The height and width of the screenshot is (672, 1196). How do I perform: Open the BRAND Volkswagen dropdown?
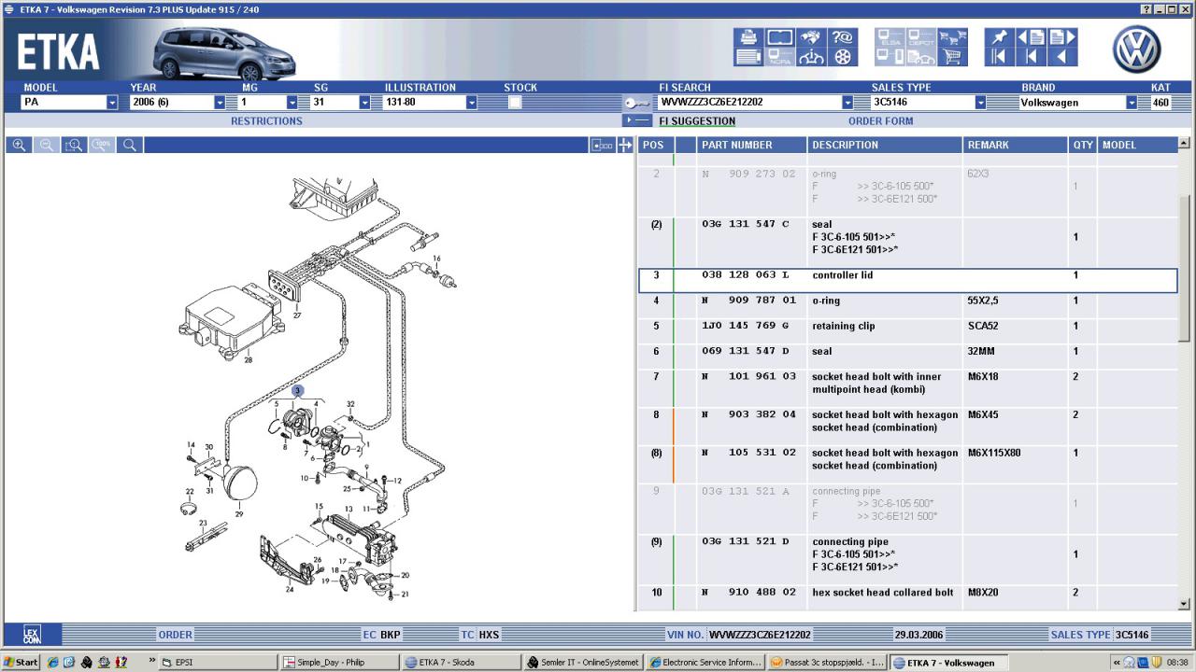click(1132, 103)
